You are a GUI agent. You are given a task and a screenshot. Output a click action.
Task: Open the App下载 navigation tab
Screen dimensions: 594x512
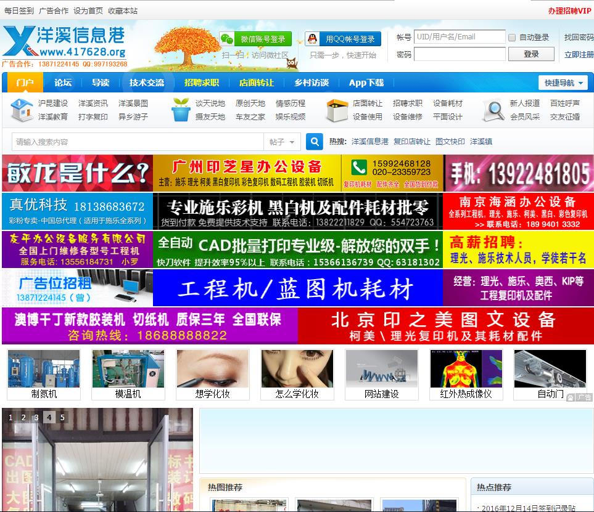(366, 83)
